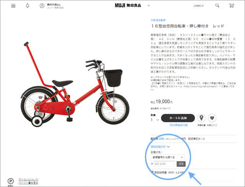The image size is (245, 187).
Task: Expand the 最短お届け日 section
Action: 160,147
